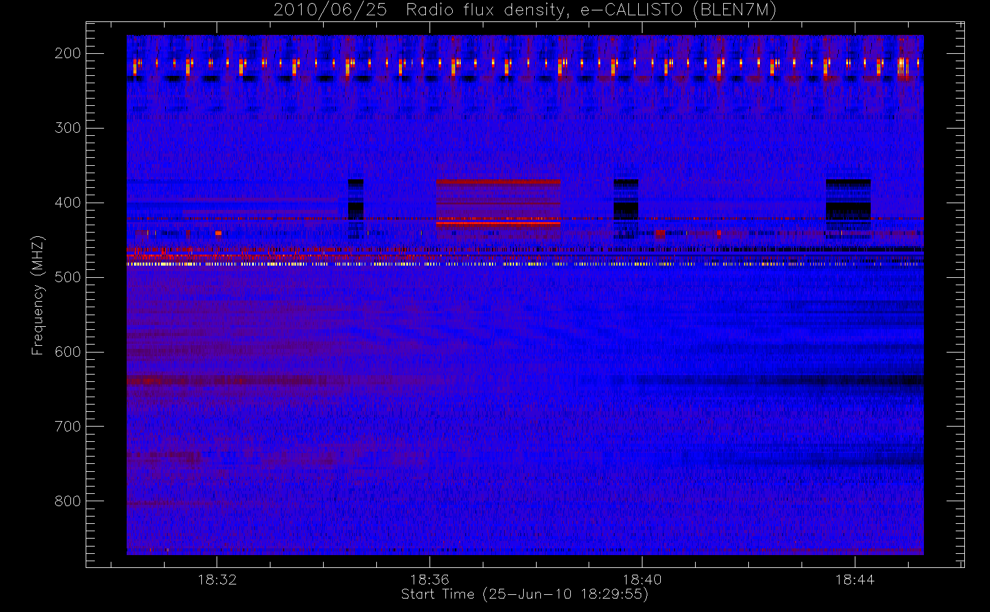
Task: Click the 300 frequency tick label
Action: [67, 128]
